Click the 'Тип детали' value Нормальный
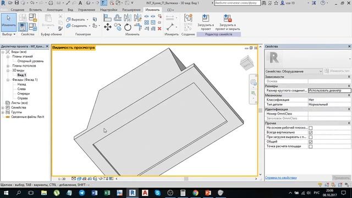 (x=329, y=105)
